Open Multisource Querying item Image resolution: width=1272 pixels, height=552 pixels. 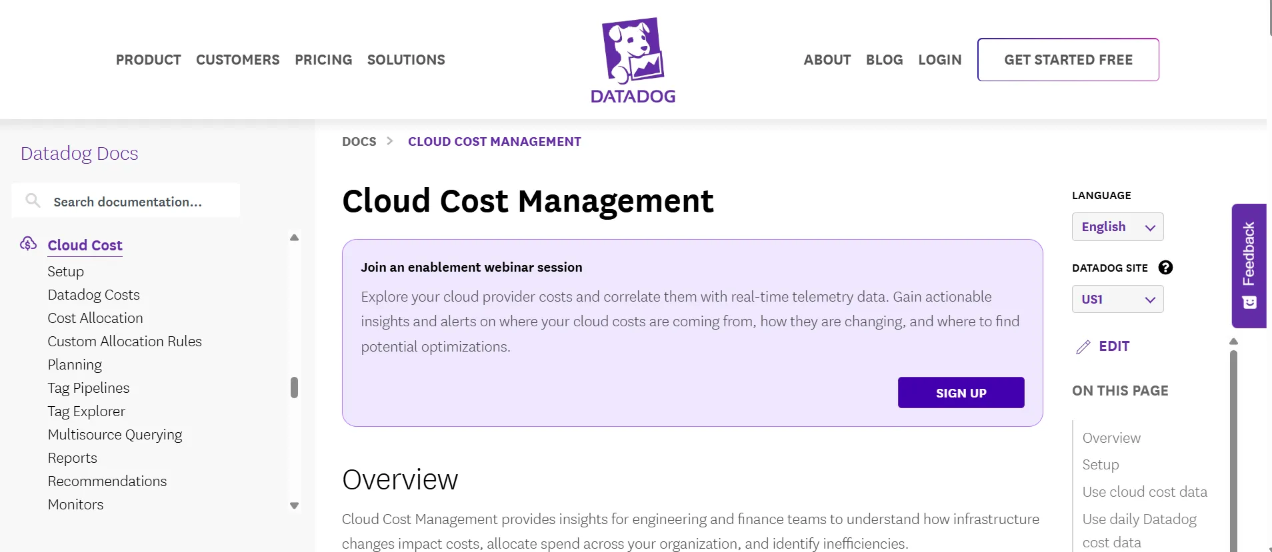click(x=115, y=435)
